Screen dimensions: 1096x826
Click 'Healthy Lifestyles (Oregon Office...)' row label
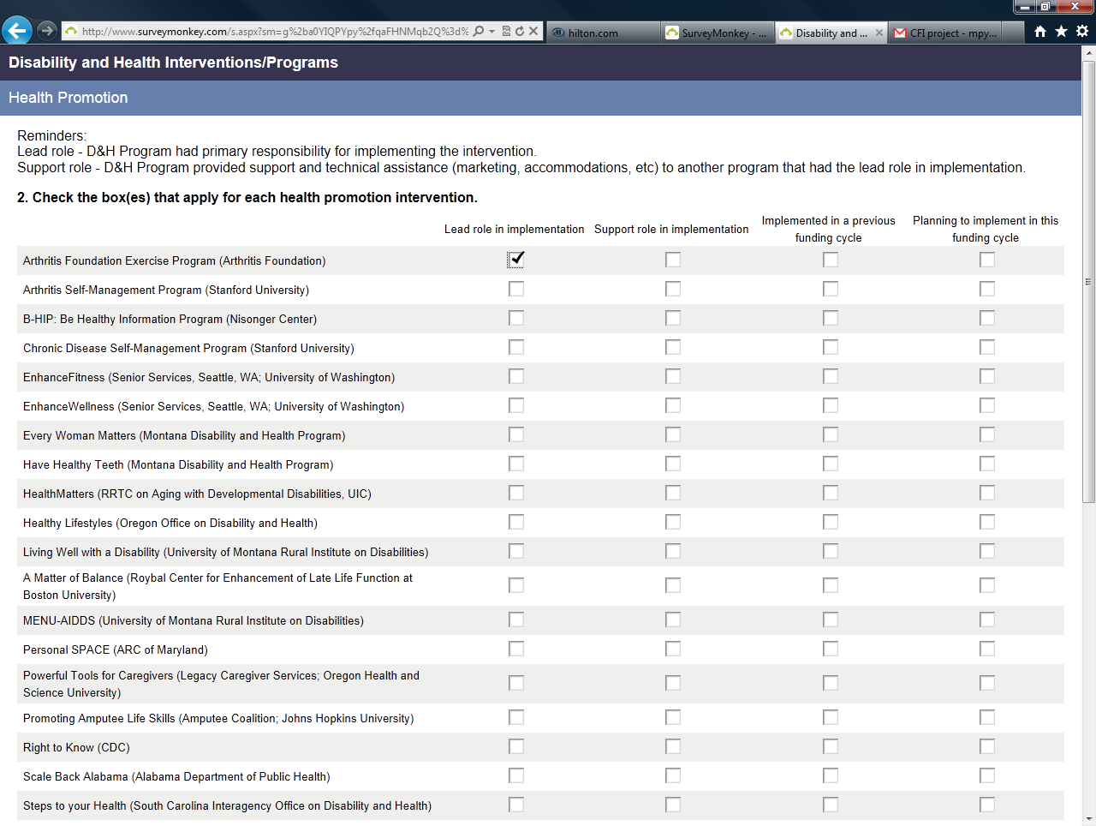(170, 523)
